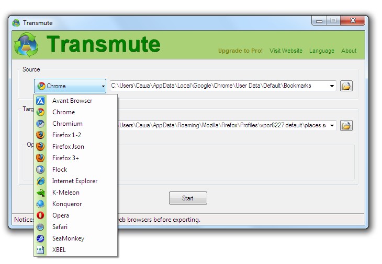Choose the XBEL format entry

point(75,250)
